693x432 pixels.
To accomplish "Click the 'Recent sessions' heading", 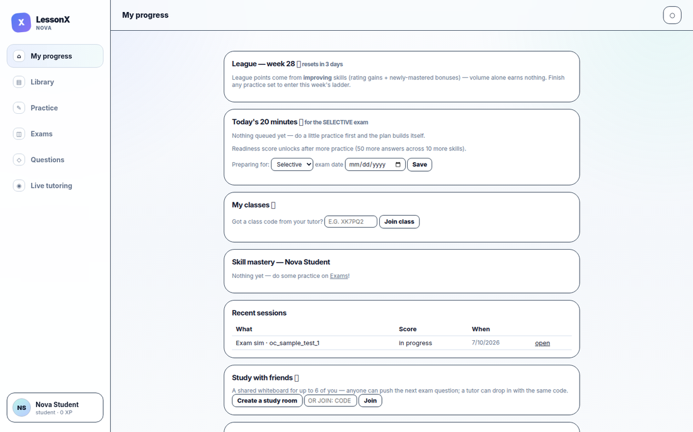I will (259, 313).
